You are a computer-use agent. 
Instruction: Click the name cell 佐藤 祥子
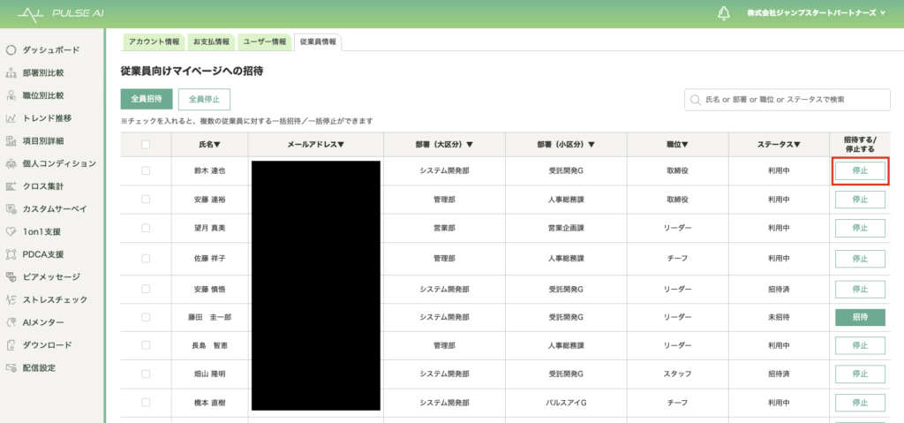(x=210, y=258)
